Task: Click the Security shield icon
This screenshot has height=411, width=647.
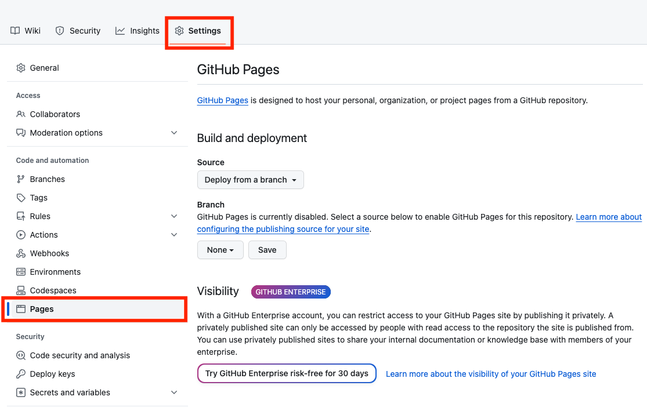Action: pyautogui.click(x=60, y=31)
